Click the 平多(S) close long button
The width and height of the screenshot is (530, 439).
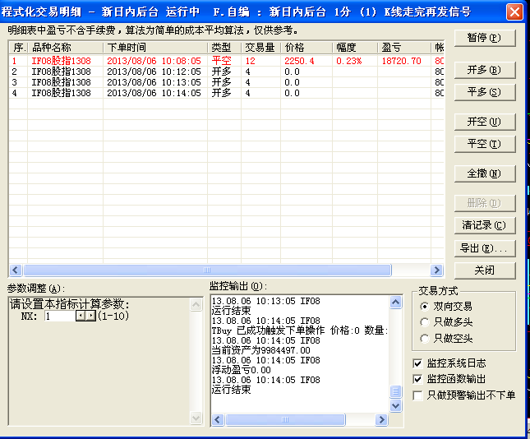485,92
